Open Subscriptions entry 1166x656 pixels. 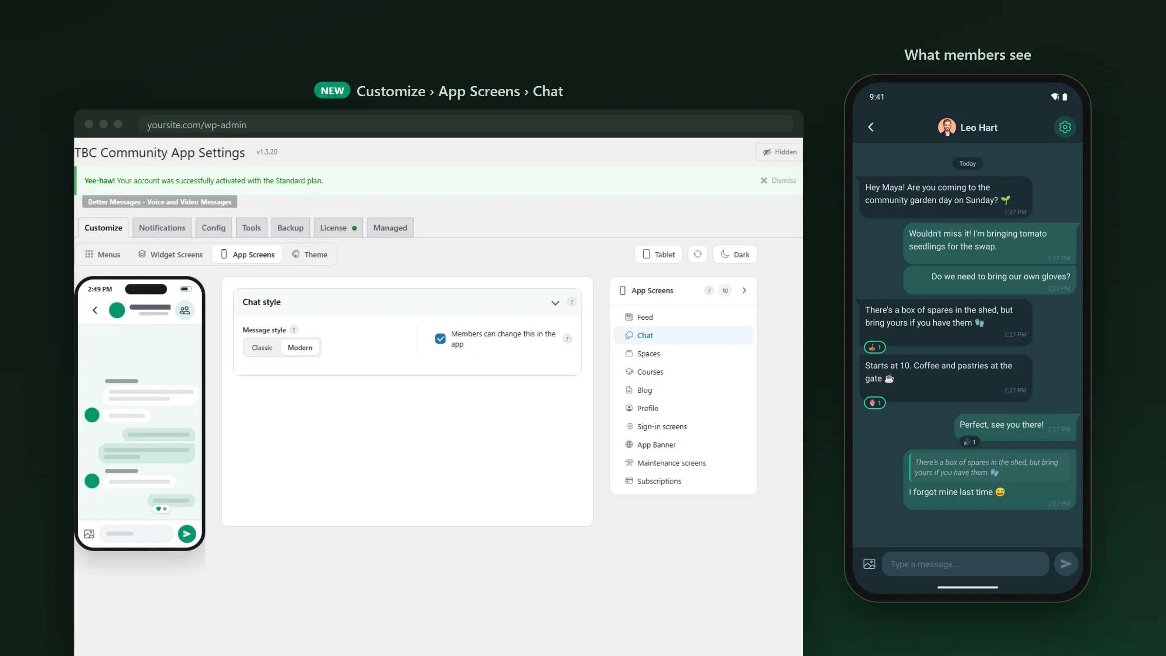pyautogui.click(x=684, y=481)
